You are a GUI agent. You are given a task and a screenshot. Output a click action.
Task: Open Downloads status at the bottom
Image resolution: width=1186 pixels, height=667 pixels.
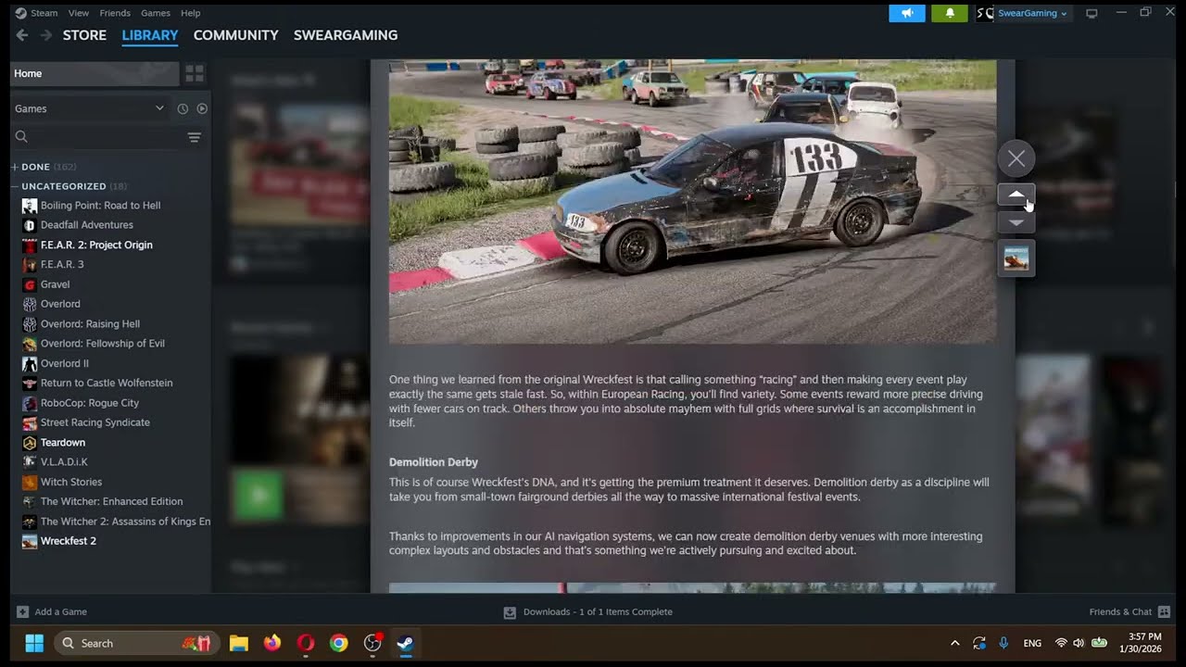(x=588, y=611)
